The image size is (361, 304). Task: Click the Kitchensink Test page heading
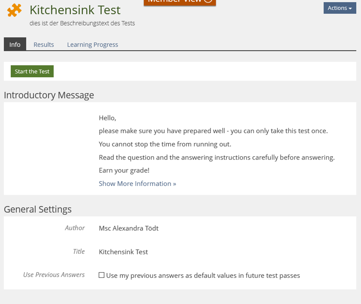(75, 10)
